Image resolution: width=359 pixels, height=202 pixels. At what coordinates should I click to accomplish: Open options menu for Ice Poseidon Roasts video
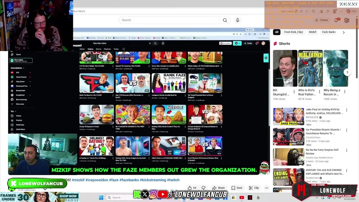point(347,130)
